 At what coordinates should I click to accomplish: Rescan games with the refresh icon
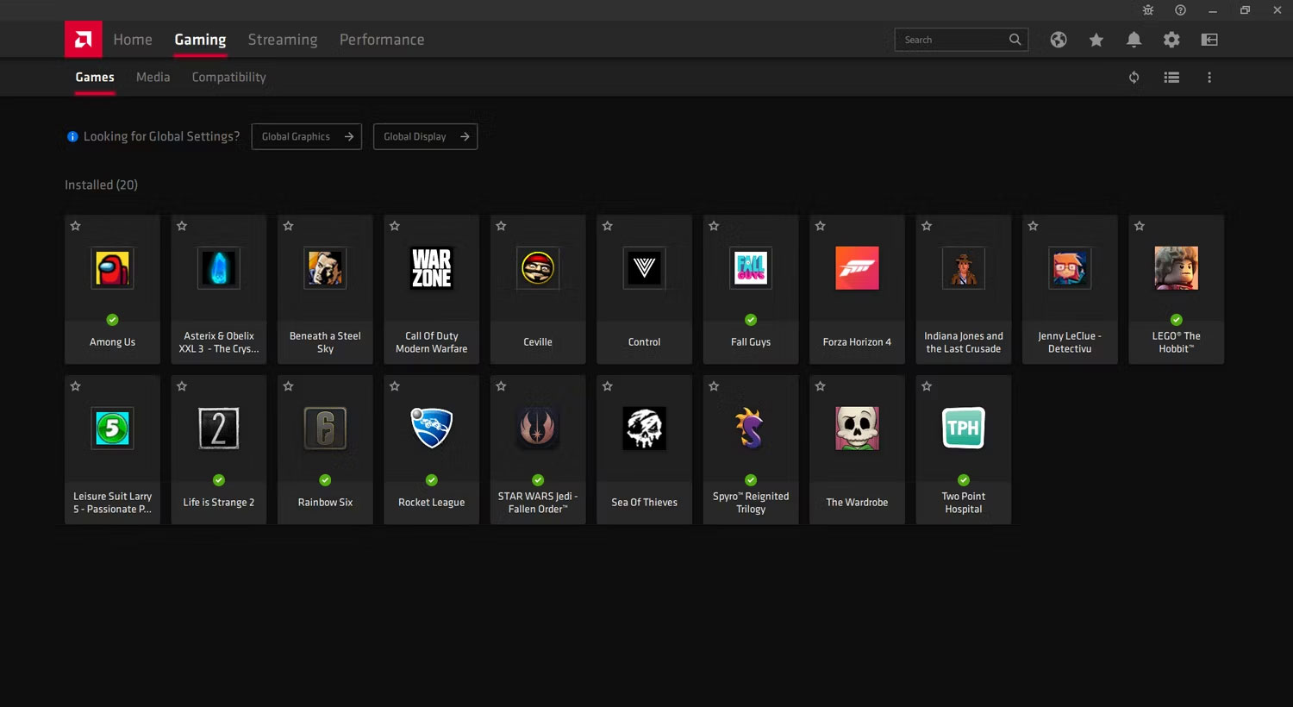click(x=1134, y=78)
